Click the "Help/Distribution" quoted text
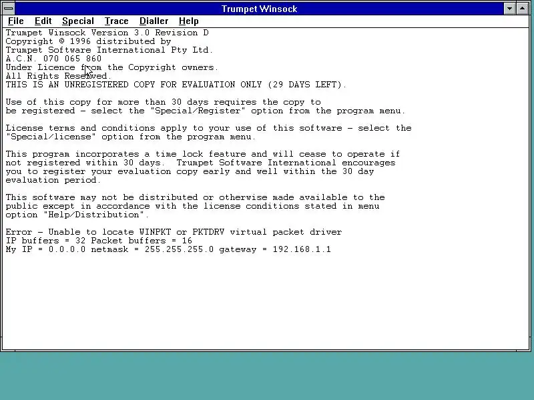 click(93, 215)
